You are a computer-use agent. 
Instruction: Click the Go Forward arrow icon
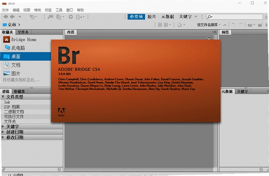12,16
